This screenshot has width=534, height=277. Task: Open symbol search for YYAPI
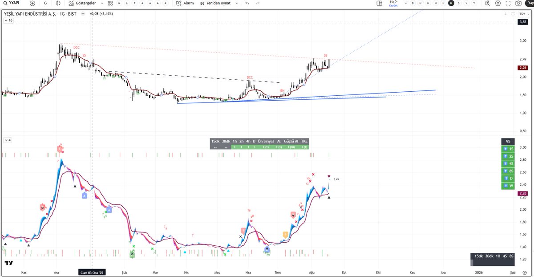point(11,3)
